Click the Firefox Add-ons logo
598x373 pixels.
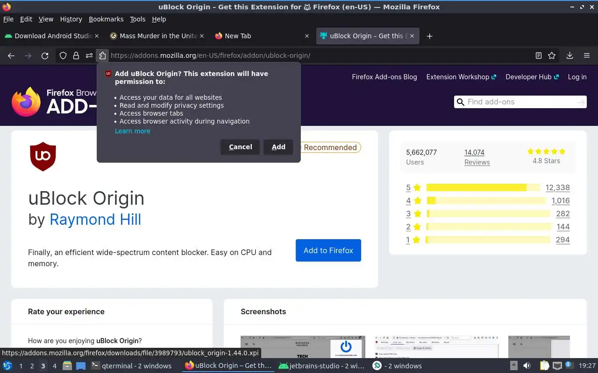[x=54, y=102]
